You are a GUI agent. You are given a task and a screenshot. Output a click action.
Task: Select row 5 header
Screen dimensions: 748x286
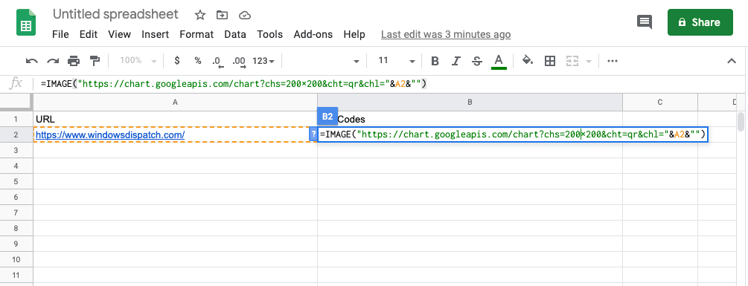click(x=16, y=181)
